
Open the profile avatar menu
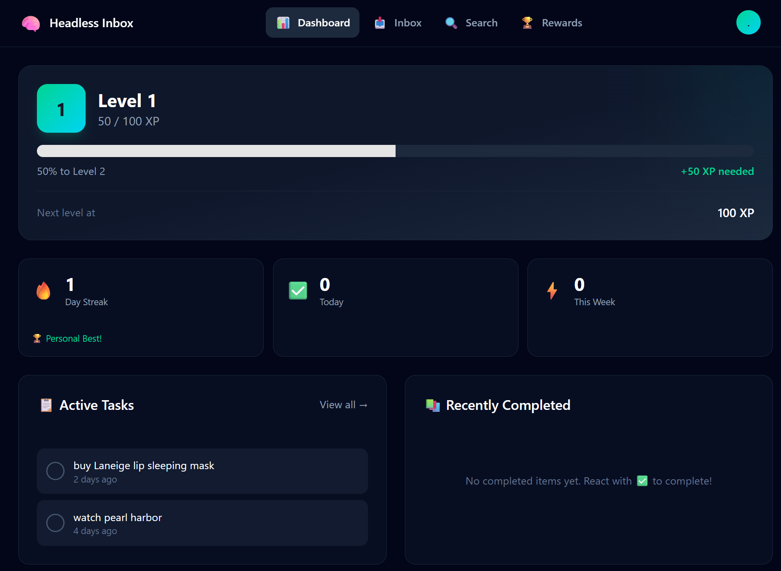click(x=749, y=22)
